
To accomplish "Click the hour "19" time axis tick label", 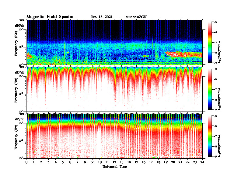I will click(166, 162).
